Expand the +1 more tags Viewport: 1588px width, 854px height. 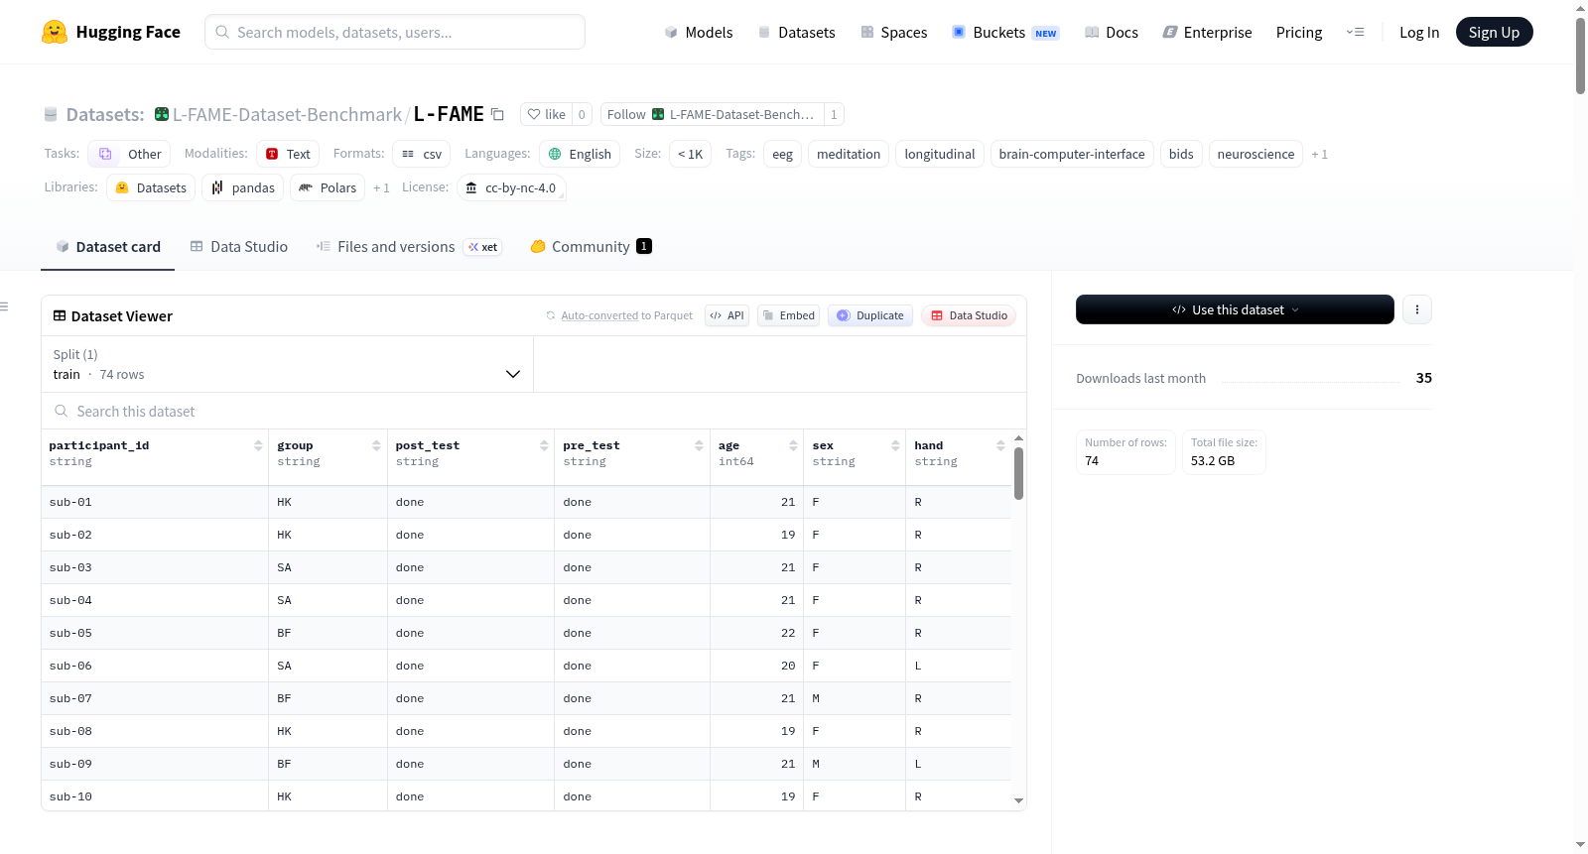point(1319,154)
